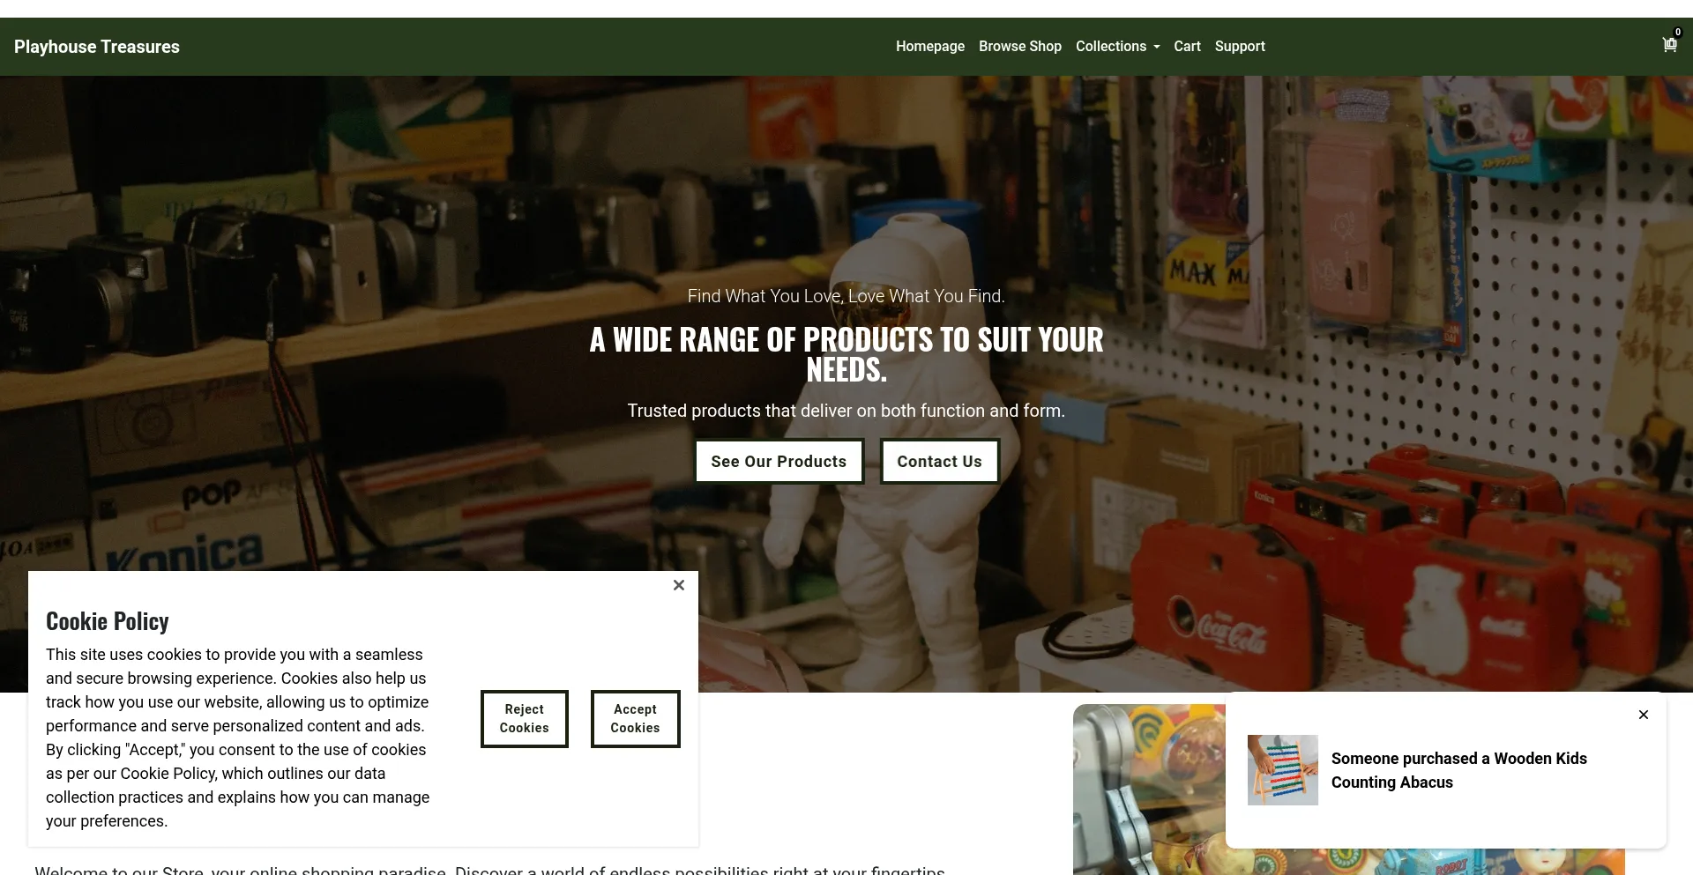Click the See Our Products button

(x=779, y=462)
